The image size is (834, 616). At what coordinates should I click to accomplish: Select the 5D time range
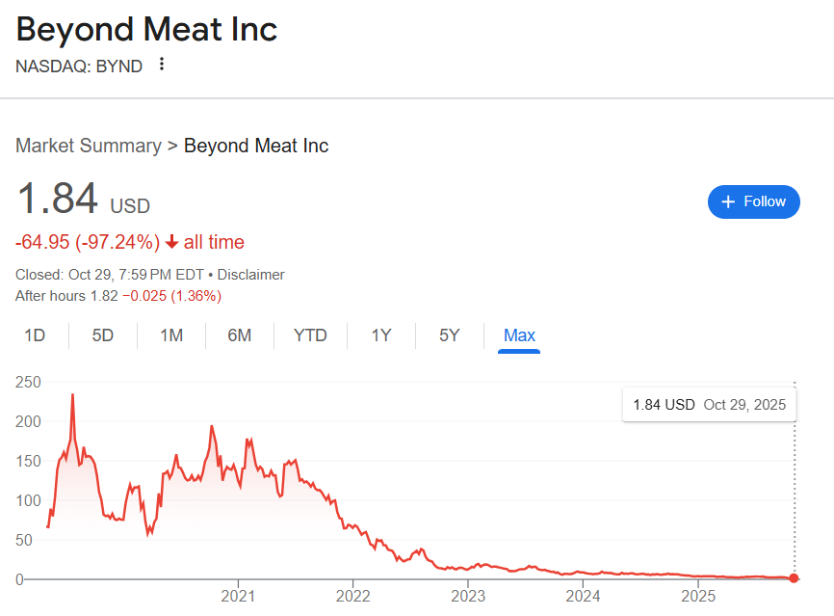pyautogui.click(x=102, y=335)
